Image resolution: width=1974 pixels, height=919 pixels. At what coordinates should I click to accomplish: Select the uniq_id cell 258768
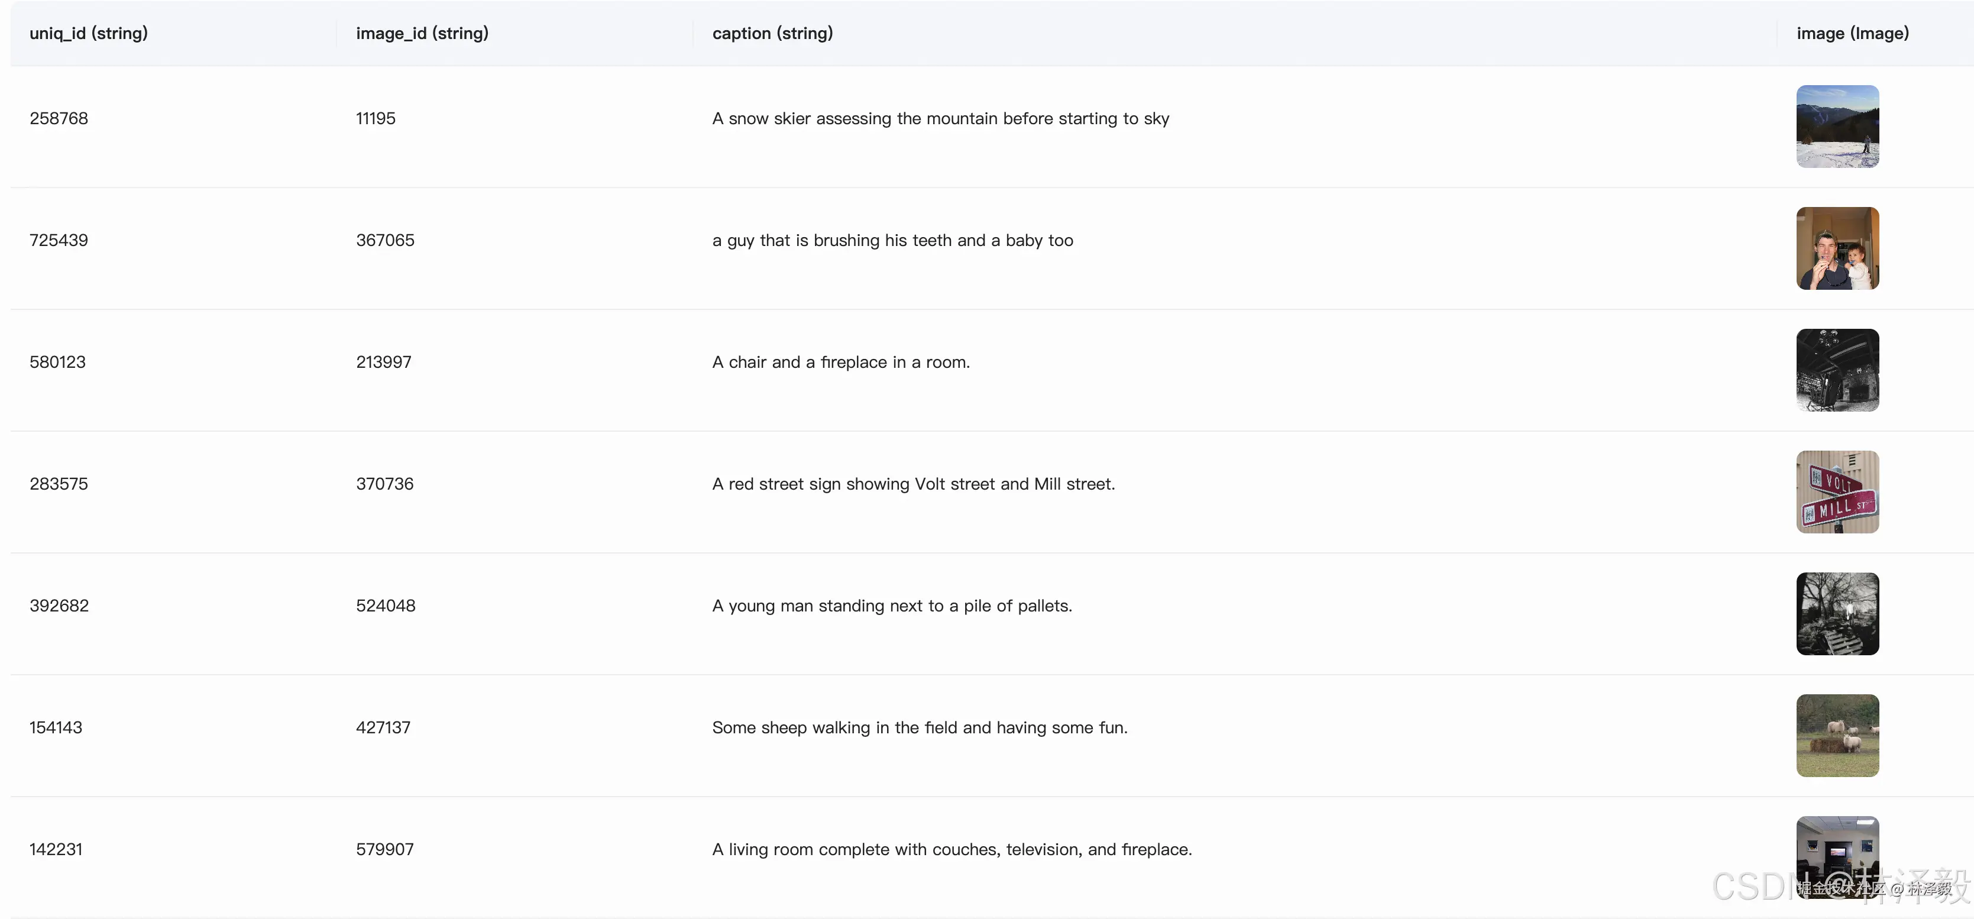click(x=59, y=118)
